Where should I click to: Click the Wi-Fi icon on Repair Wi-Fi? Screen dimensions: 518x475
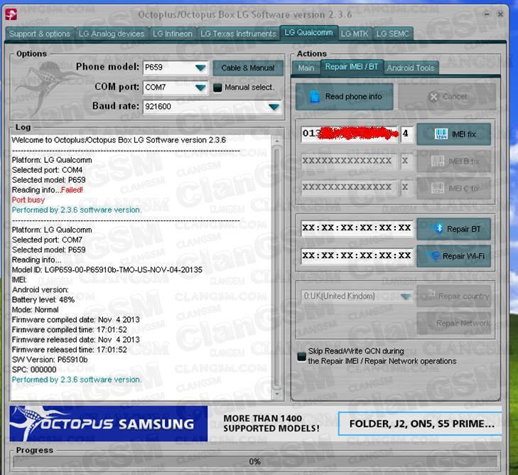[435, 256]
